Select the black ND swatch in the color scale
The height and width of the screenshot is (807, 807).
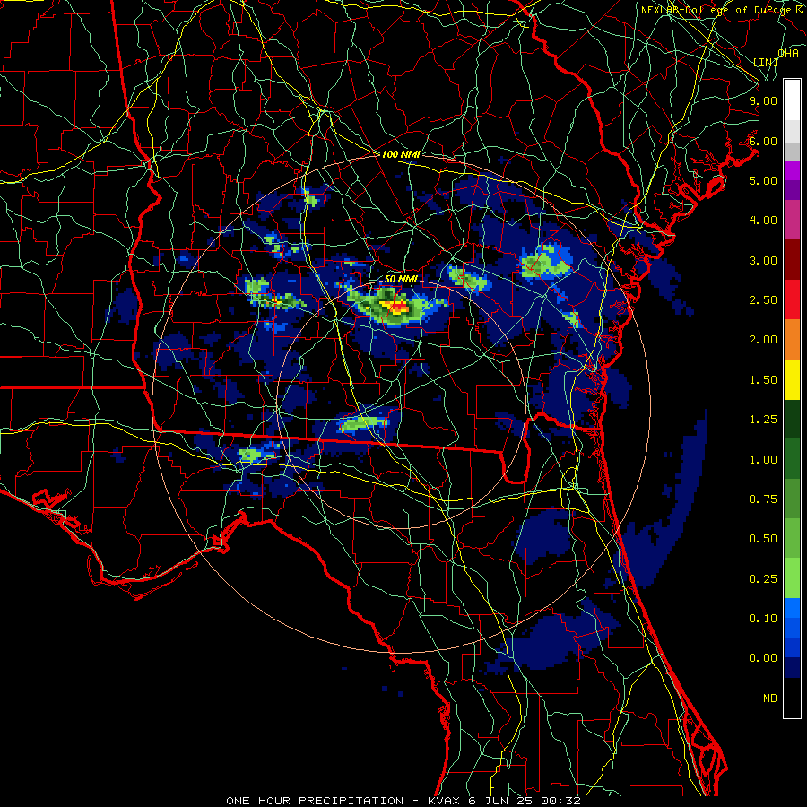792,698
